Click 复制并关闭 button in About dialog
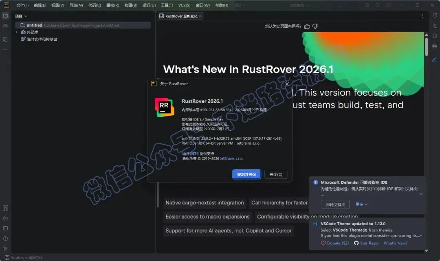The height and width of the screenshot is (261, 440). click(246, 174)
